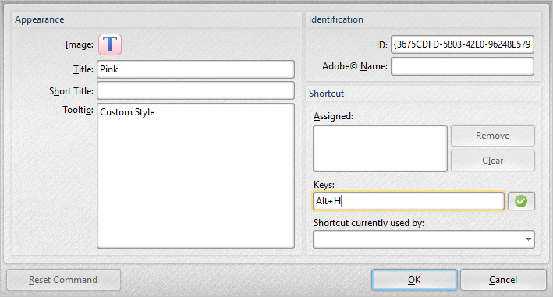The image size is (553, 297).
Task: Click the Keys field showing Alt+H
Action: coord(409,201)
